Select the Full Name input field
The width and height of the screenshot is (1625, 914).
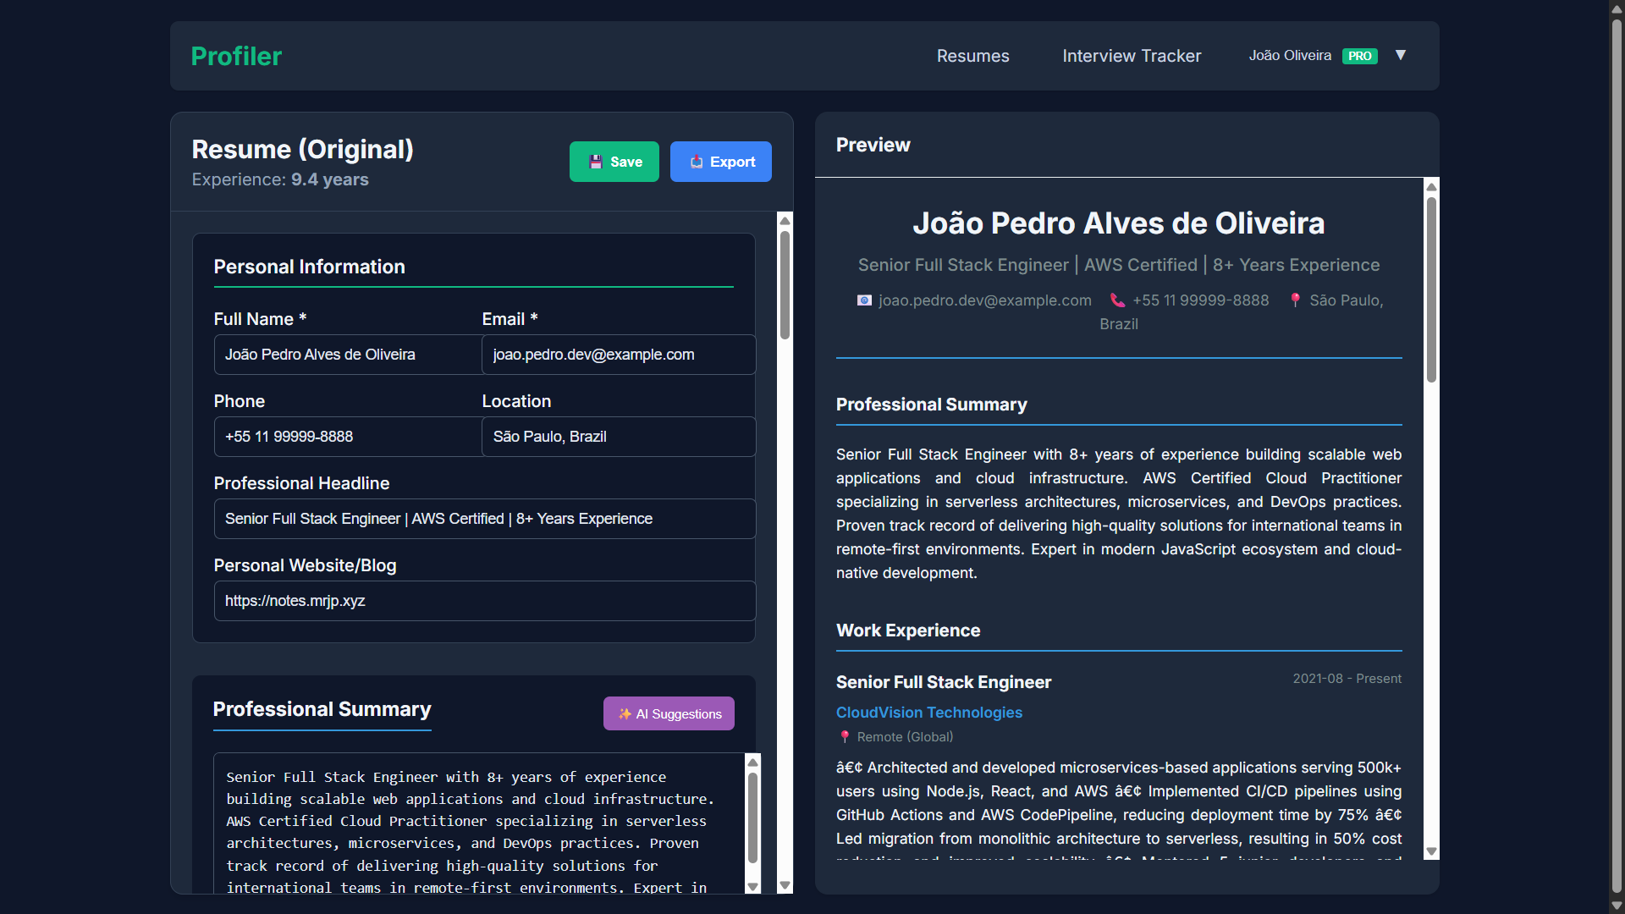tap(347, 355)
